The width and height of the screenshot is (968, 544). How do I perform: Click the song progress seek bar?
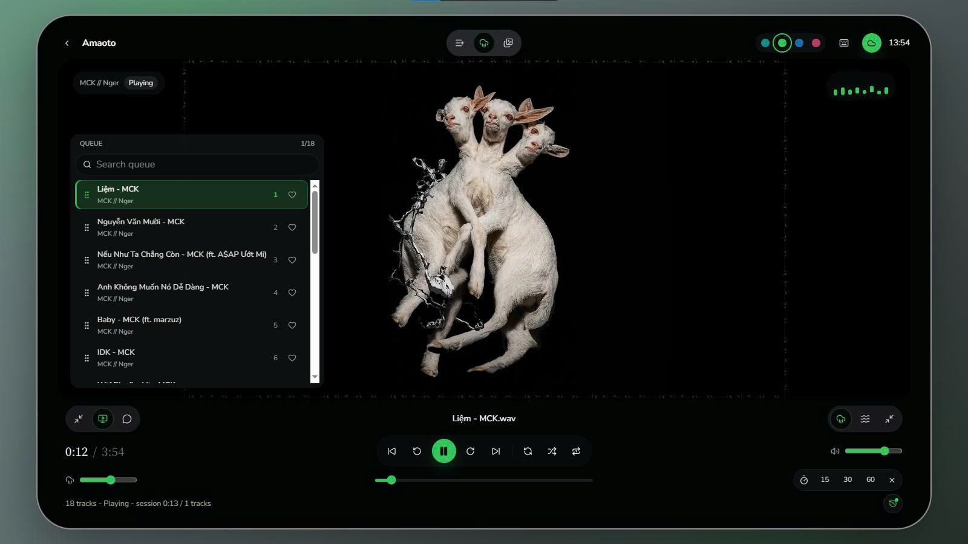(x=484, y=480)
